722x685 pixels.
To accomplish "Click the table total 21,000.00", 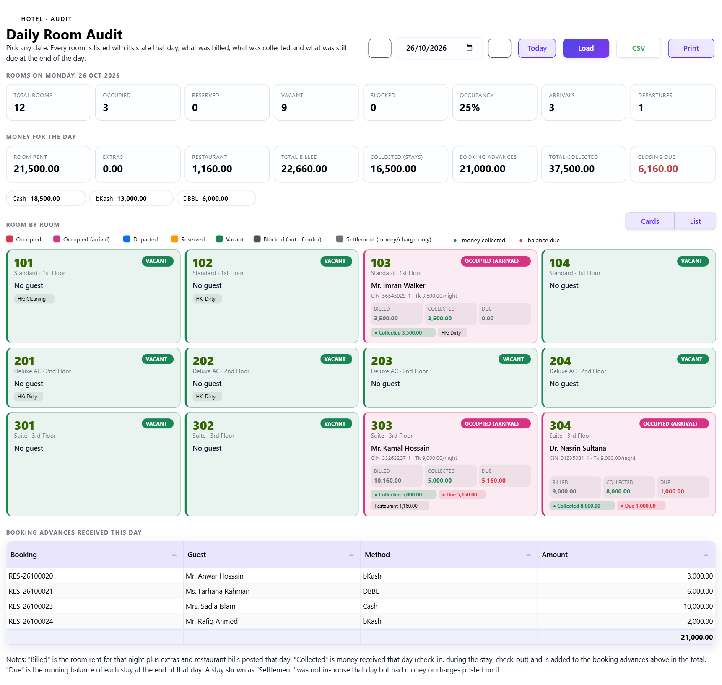I will pyautogui.click(x=697, y=637).
